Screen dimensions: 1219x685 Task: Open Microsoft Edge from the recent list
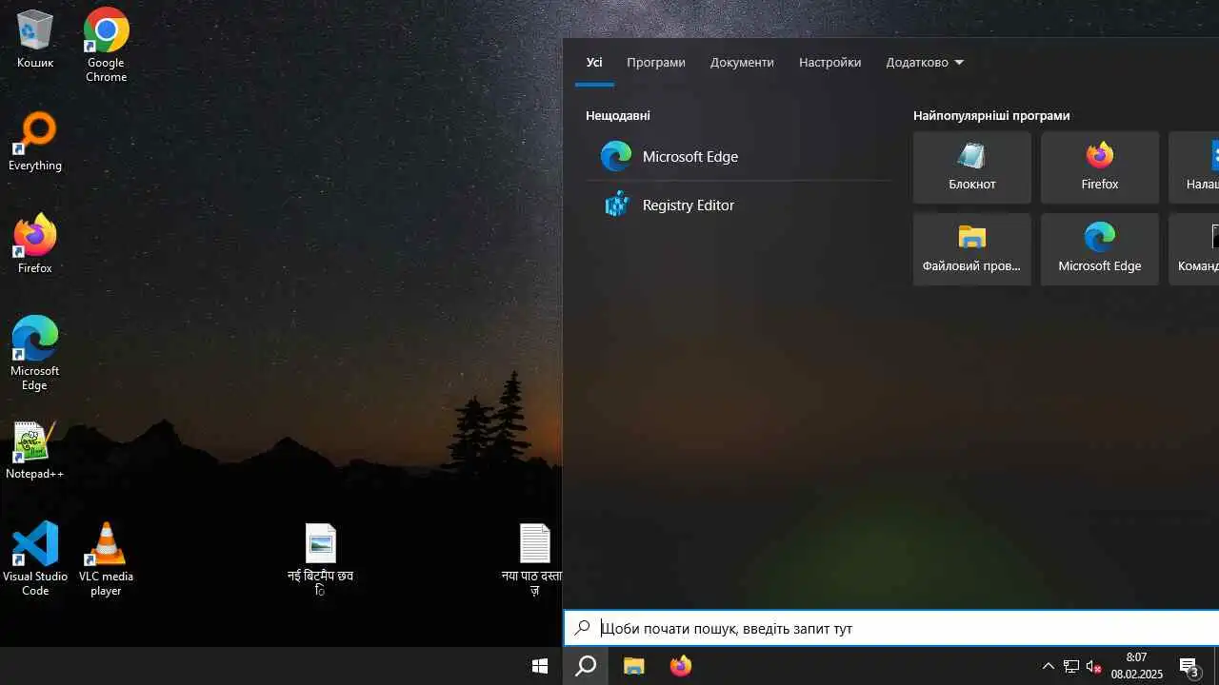point(739,156)
